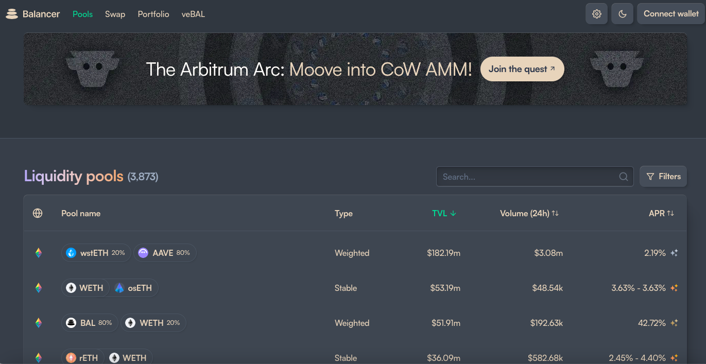Open the veBAL tab
The height and width of the screenshot is (364, 706).
tap(193, 14)
